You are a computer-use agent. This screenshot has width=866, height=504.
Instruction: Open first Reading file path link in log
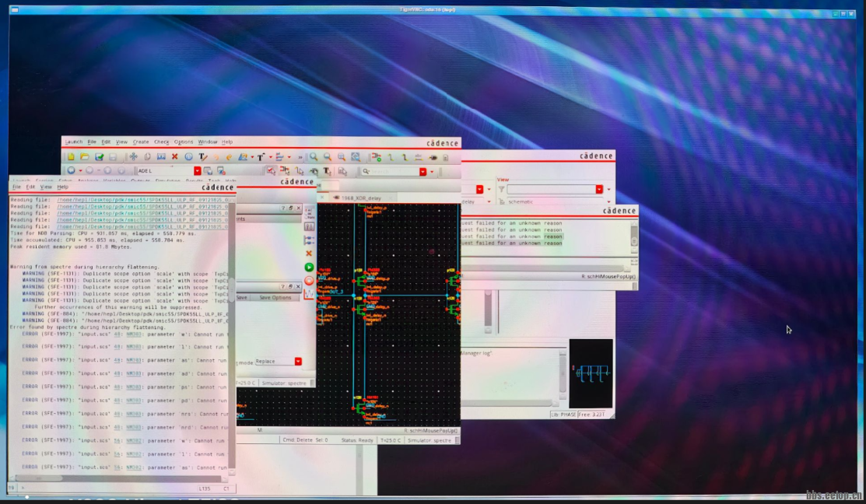pyautogui.click(x=143, y=200)
